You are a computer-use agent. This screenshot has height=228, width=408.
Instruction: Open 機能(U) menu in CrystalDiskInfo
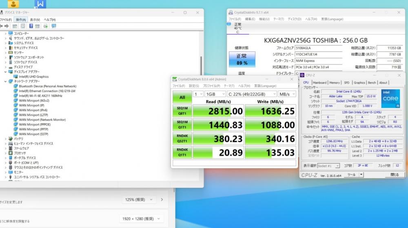pyautogui.click(x=264, y=19)
